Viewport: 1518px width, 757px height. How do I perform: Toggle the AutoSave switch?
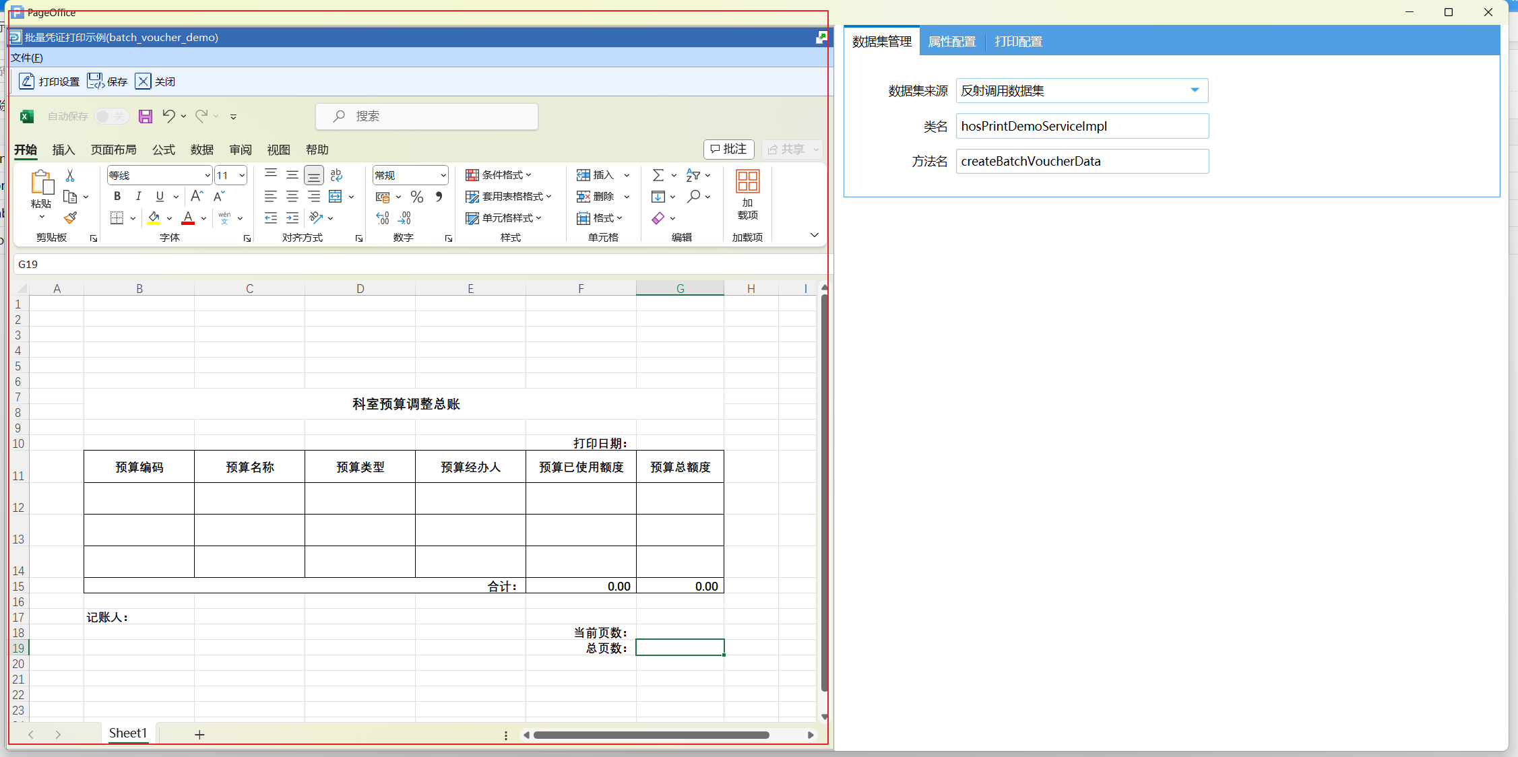pyautogui.click(x=111, y=116)
